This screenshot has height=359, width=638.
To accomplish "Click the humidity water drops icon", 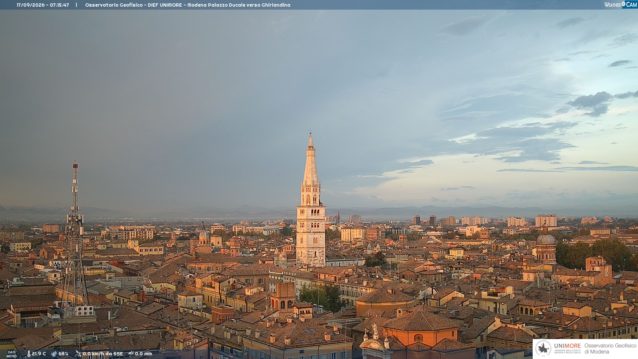I will point(54,354).
